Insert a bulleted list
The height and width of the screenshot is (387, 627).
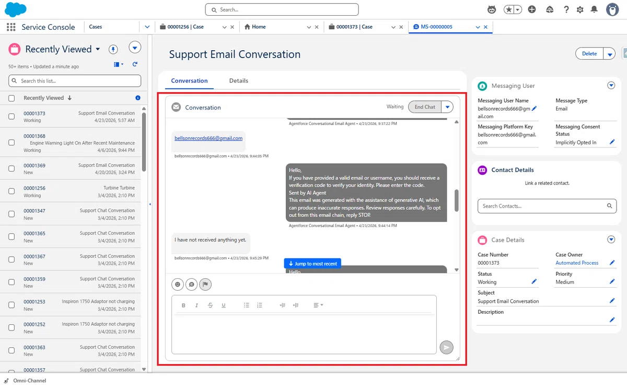point(247,305)
